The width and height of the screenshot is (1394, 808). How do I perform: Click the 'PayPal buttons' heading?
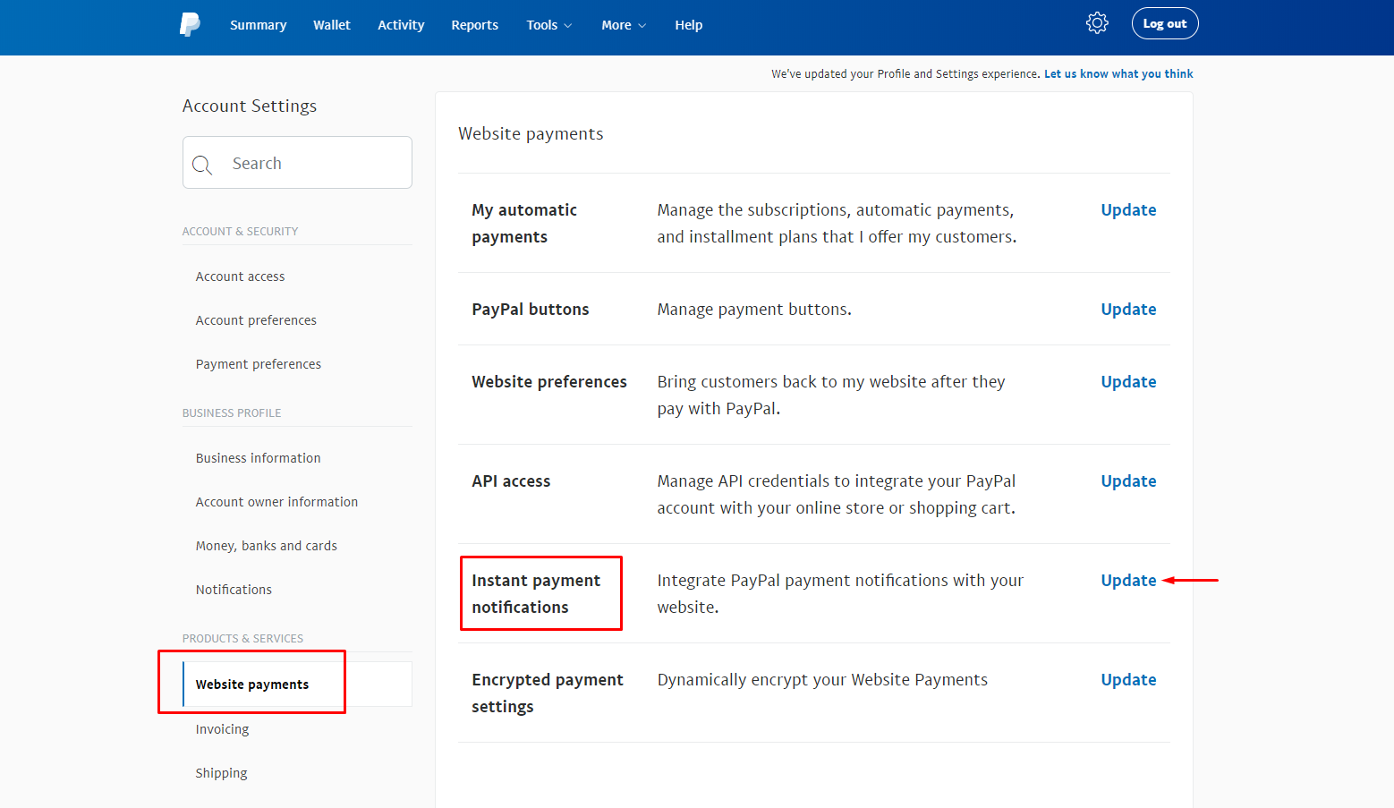[x=531, y=310]
